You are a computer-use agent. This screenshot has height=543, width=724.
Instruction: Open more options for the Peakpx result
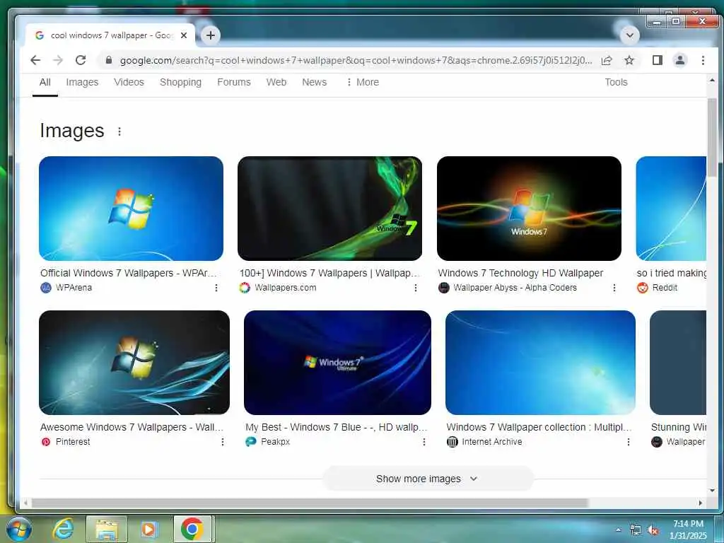pyautogui.click(x=424, y=442)
